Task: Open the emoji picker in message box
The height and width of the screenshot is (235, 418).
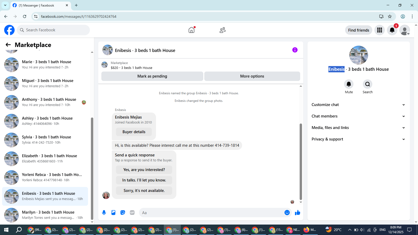Action: [287, 213]
